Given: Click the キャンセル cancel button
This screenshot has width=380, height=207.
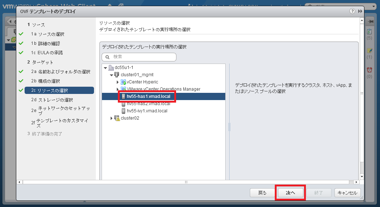Looking at the screenshot, I should [x=347, y=193].
